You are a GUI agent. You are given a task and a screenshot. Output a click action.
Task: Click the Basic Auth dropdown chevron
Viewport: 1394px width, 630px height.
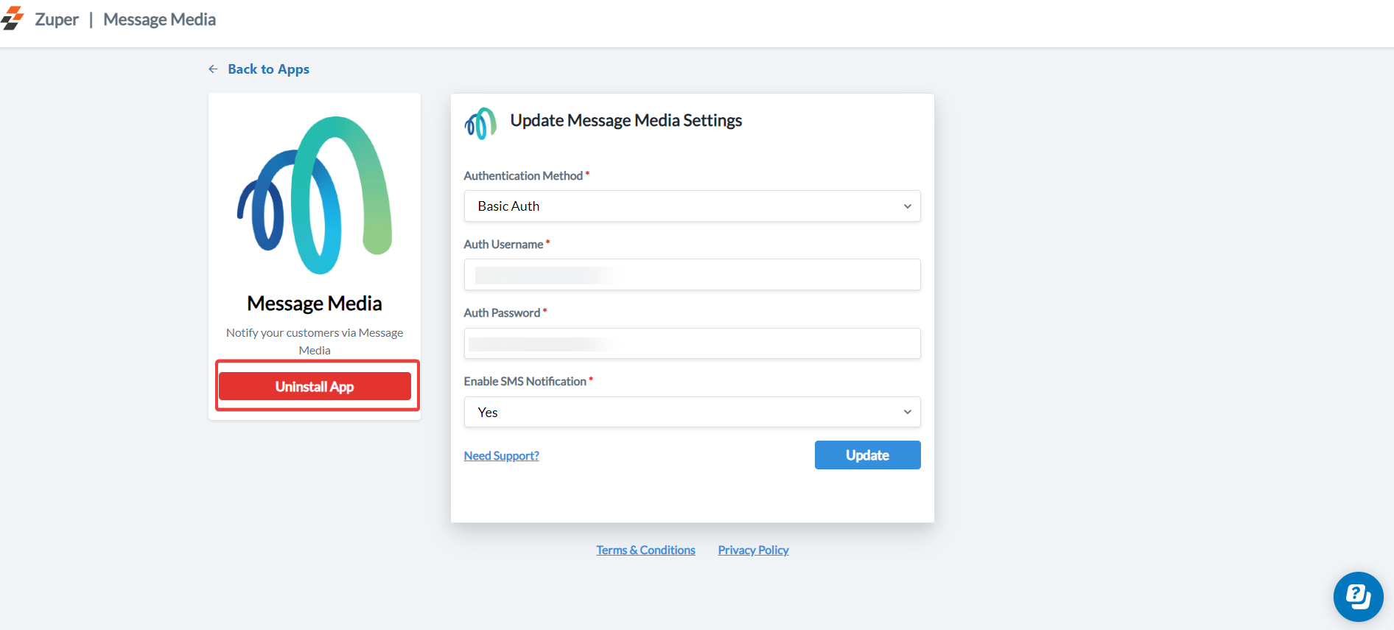tap(907, 206)
